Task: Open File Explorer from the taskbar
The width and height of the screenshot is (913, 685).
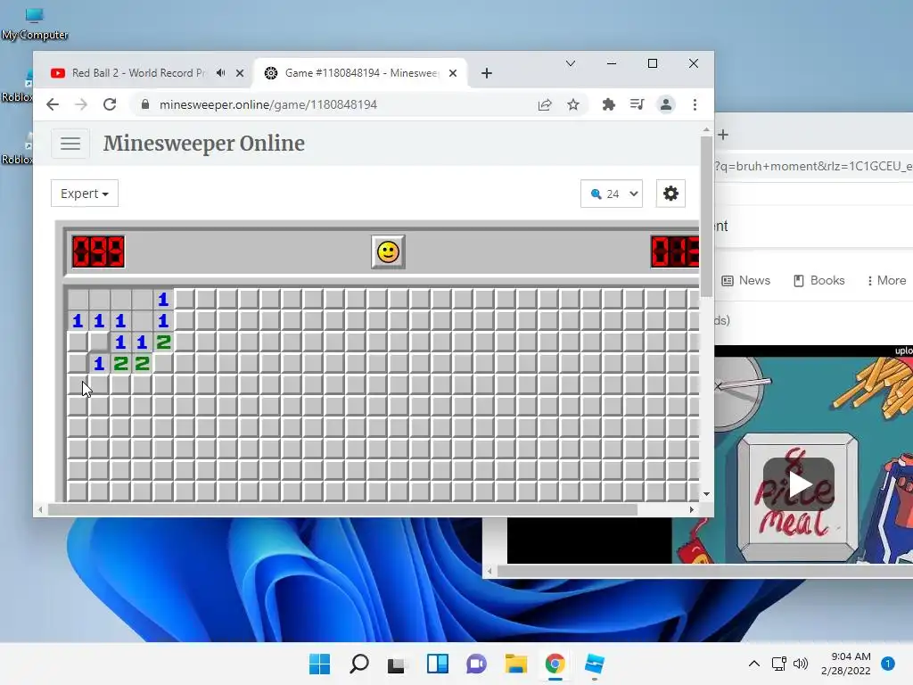Action: coord(516,664)
